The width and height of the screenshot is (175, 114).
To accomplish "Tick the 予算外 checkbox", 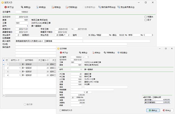I will (x=146, y=17).
